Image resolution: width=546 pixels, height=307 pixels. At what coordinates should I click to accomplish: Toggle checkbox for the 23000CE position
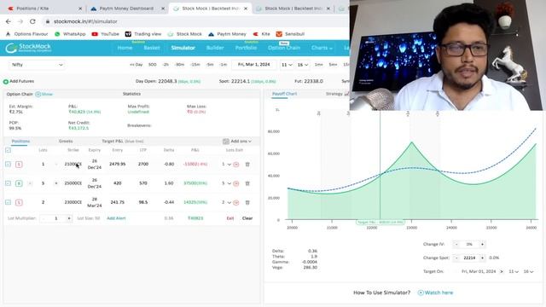pyautogui.click(x=8, y=202)
